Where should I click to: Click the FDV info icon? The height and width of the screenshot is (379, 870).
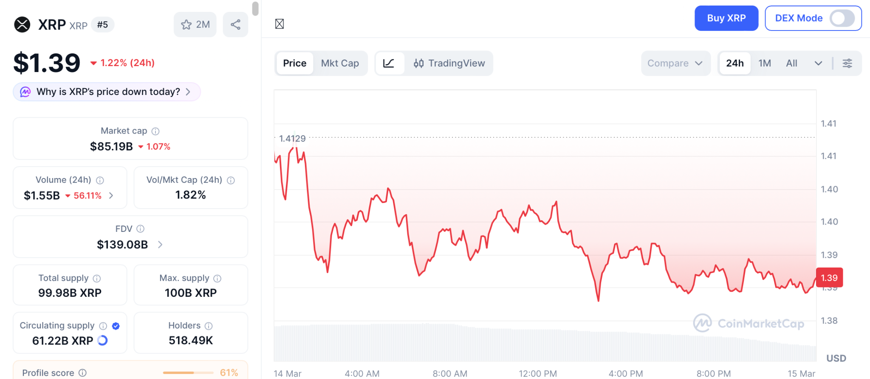[x=140, y=229]
